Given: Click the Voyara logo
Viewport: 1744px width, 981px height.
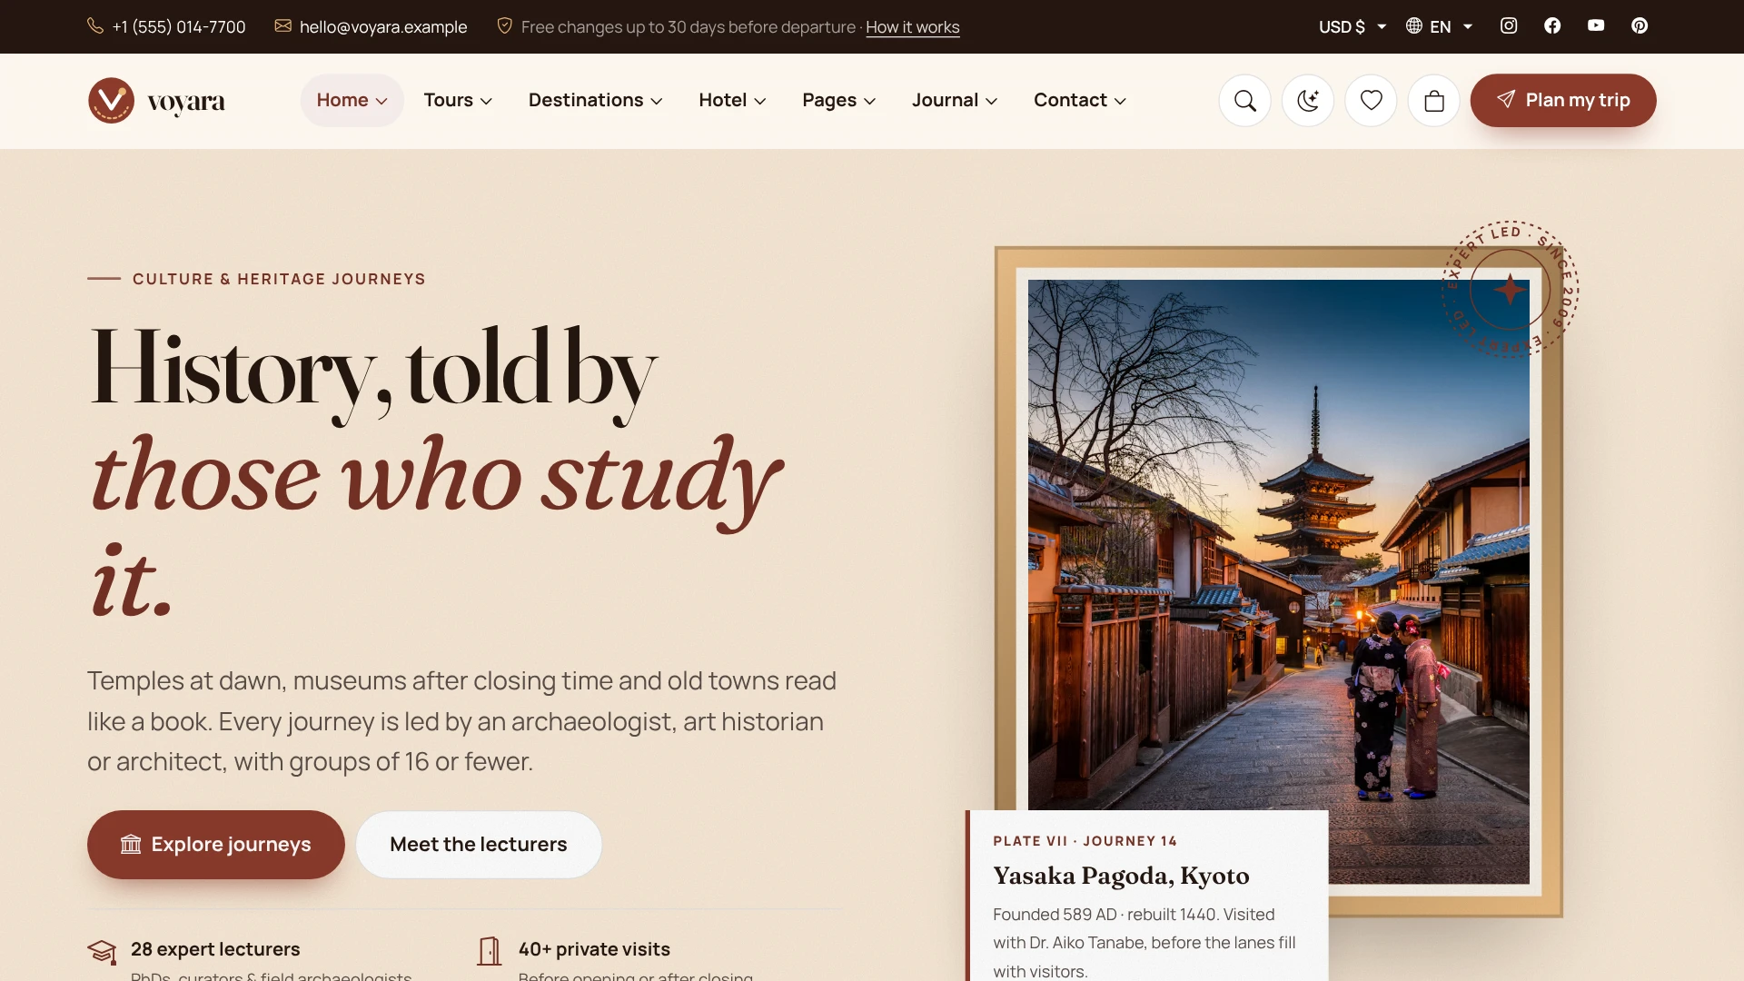Looking at the screenshot, I should 156,100.
